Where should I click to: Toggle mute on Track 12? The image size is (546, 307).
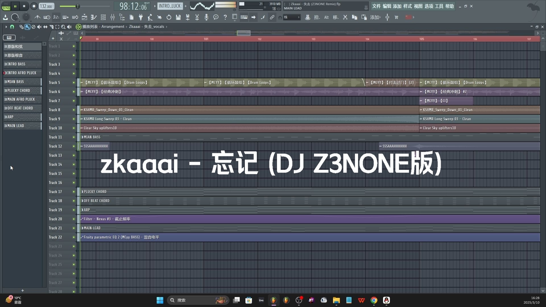74,146
